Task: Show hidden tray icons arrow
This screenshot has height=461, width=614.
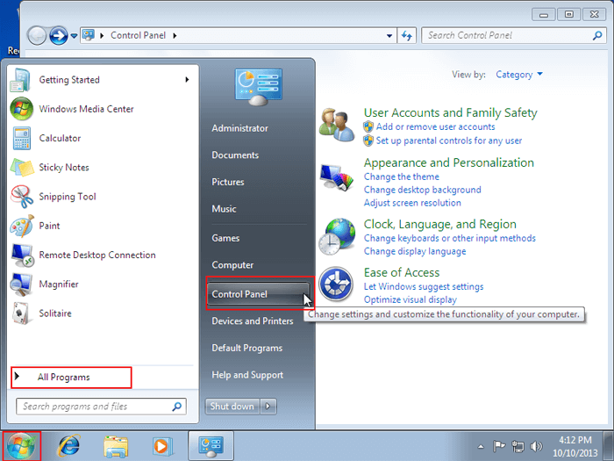Action: (x=481, y=446)
